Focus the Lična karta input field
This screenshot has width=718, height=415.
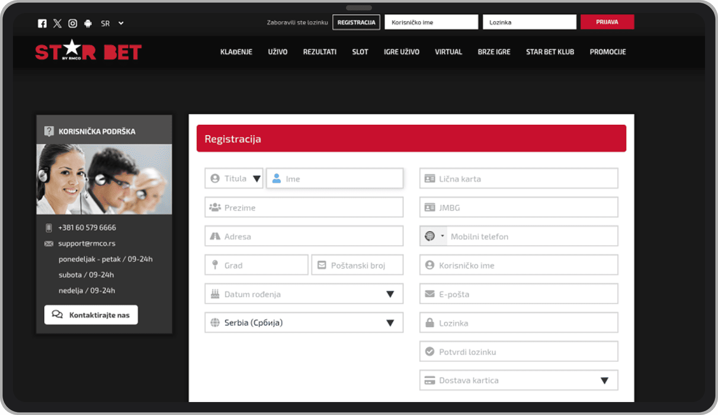[x=519, y=179]
